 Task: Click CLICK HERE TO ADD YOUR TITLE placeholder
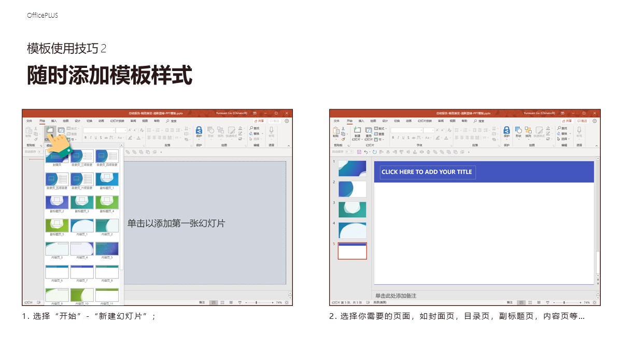click(x=427, y=172)
